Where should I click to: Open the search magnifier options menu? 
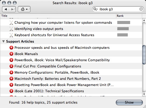coord(96,9)
